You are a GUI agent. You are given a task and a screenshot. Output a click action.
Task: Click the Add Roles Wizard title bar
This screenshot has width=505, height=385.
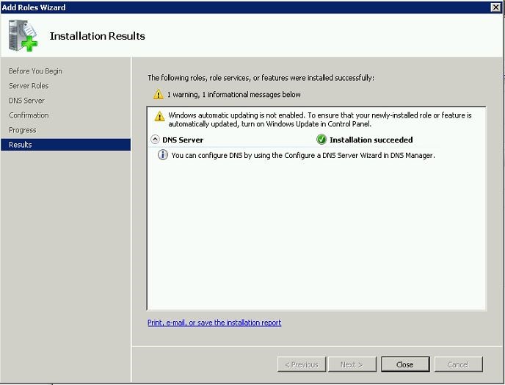click(x=220, y=7)
